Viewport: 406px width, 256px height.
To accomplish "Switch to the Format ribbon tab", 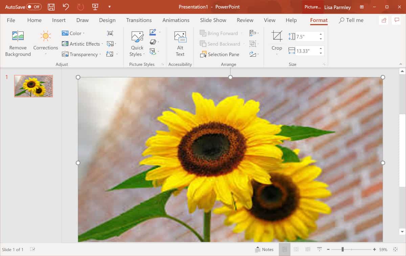I will [x=318, y=20].
